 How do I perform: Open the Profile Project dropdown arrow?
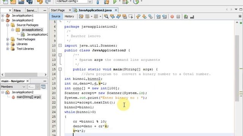click(x=141, y=1)
